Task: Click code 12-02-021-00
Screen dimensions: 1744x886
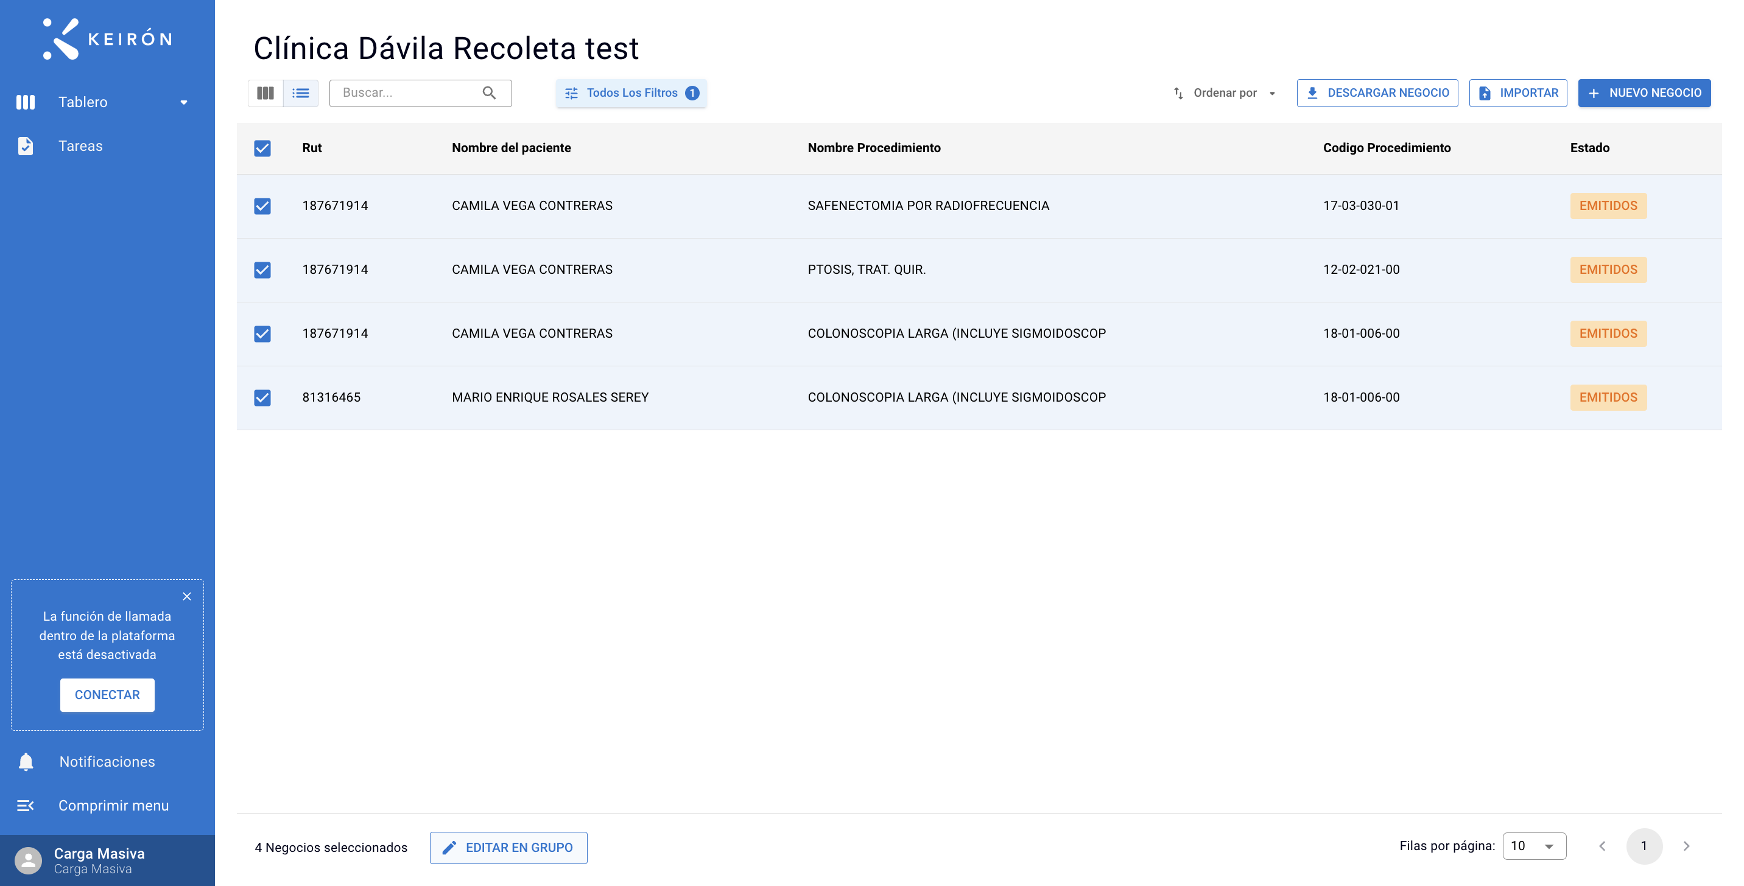Action: (1361, 270)
